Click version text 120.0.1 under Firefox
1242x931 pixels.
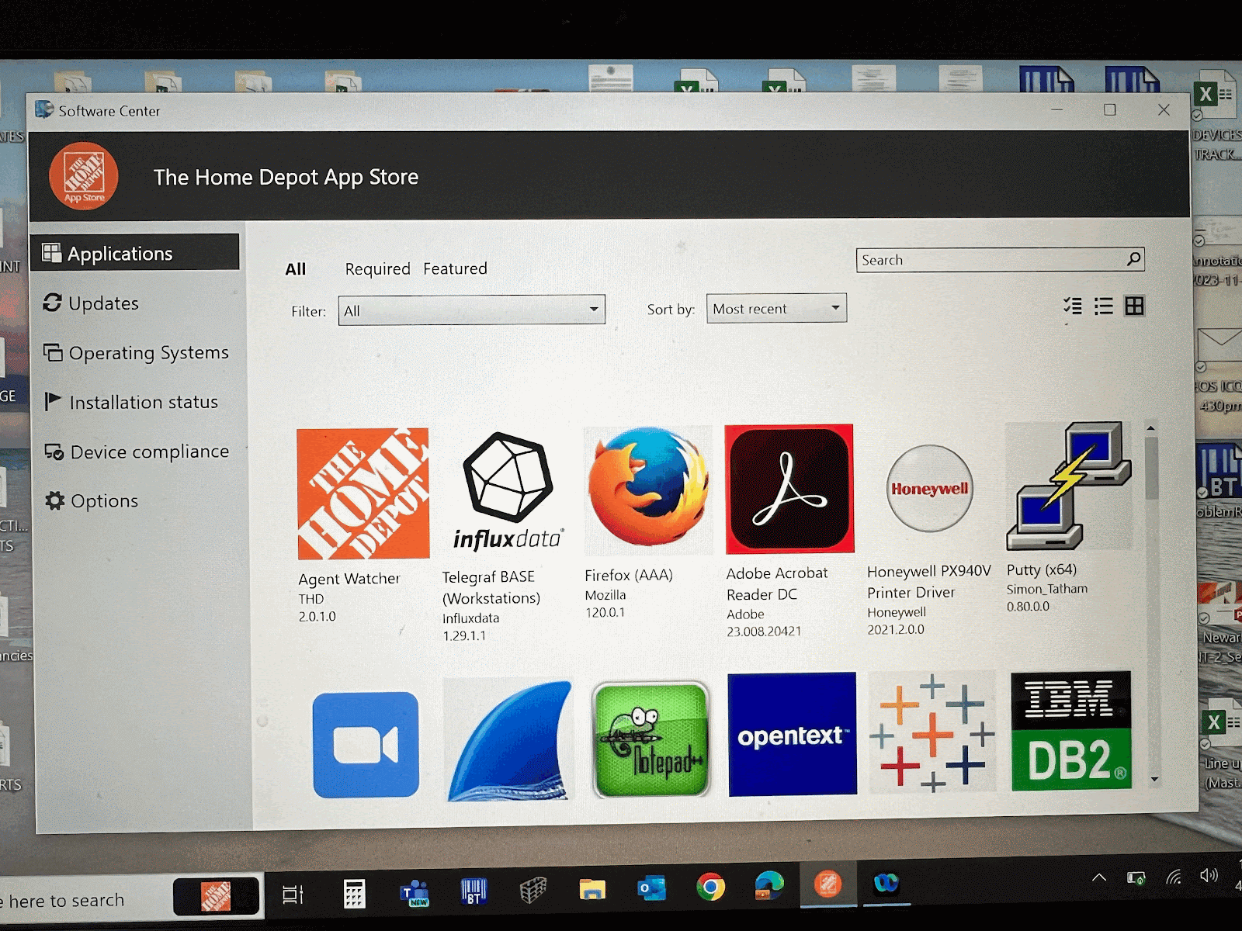[605, 612]
